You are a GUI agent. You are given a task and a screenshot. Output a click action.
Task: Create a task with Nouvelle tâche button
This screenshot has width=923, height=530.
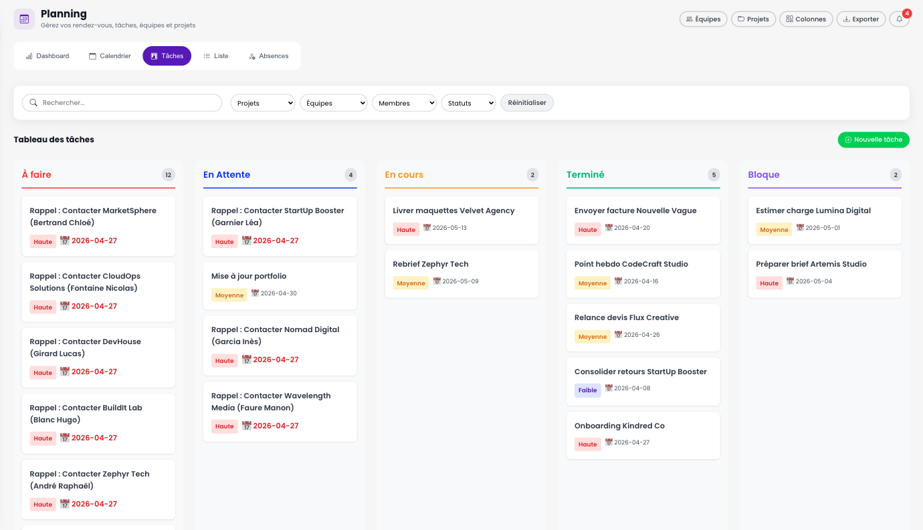point(874,140)
